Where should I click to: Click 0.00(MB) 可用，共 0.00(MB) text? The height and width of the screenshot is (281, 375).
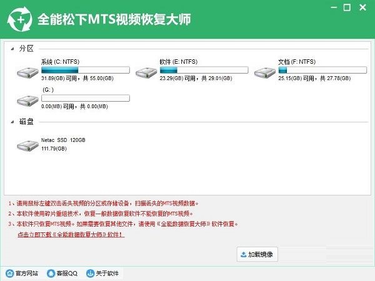point(74,106)
